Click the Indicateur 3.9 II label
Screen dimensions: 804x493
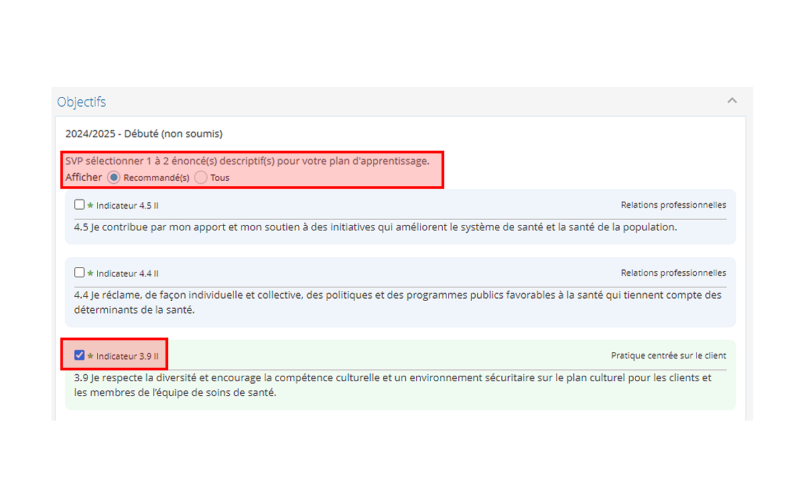[x=127, y=356]
